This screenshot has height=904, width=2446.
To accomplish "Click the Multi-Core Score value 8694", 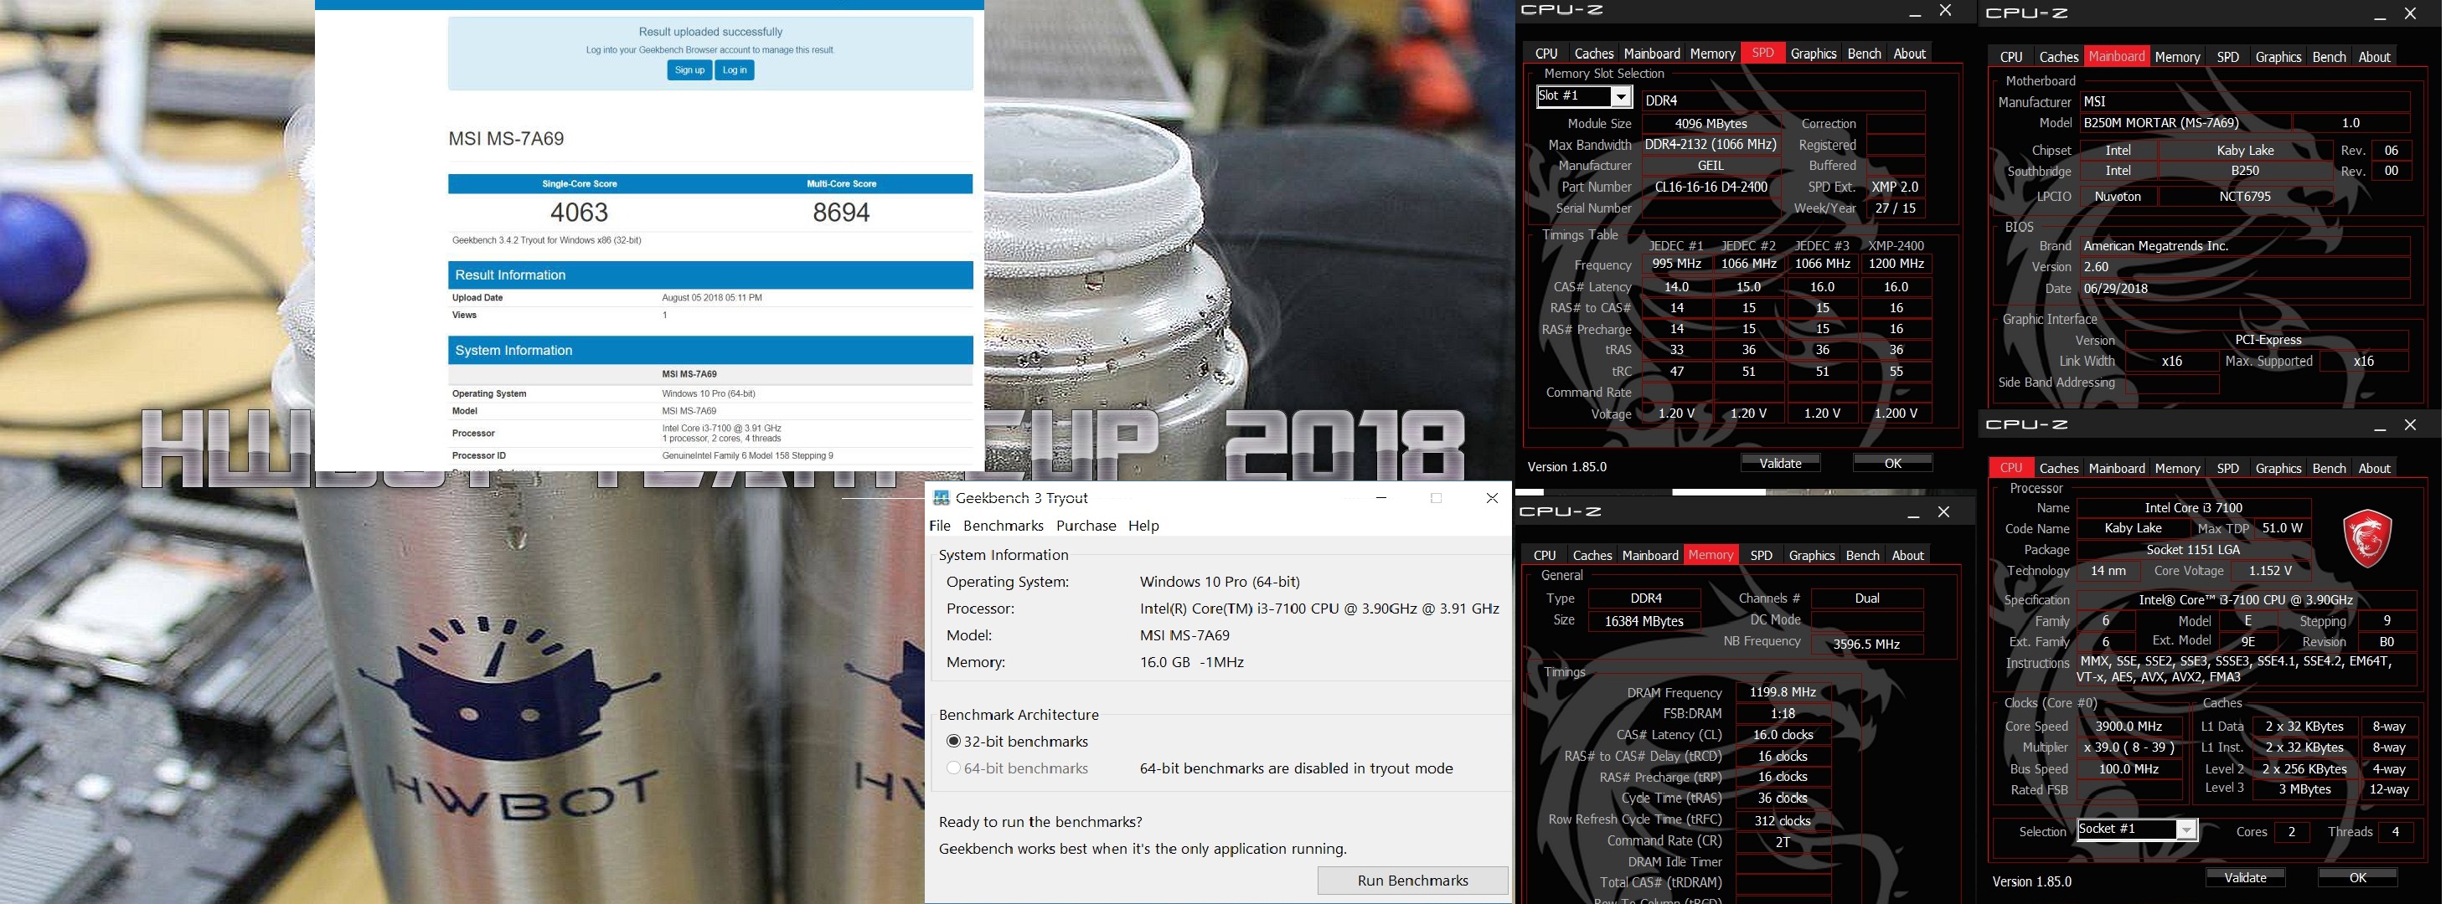I will click(841, 213).
